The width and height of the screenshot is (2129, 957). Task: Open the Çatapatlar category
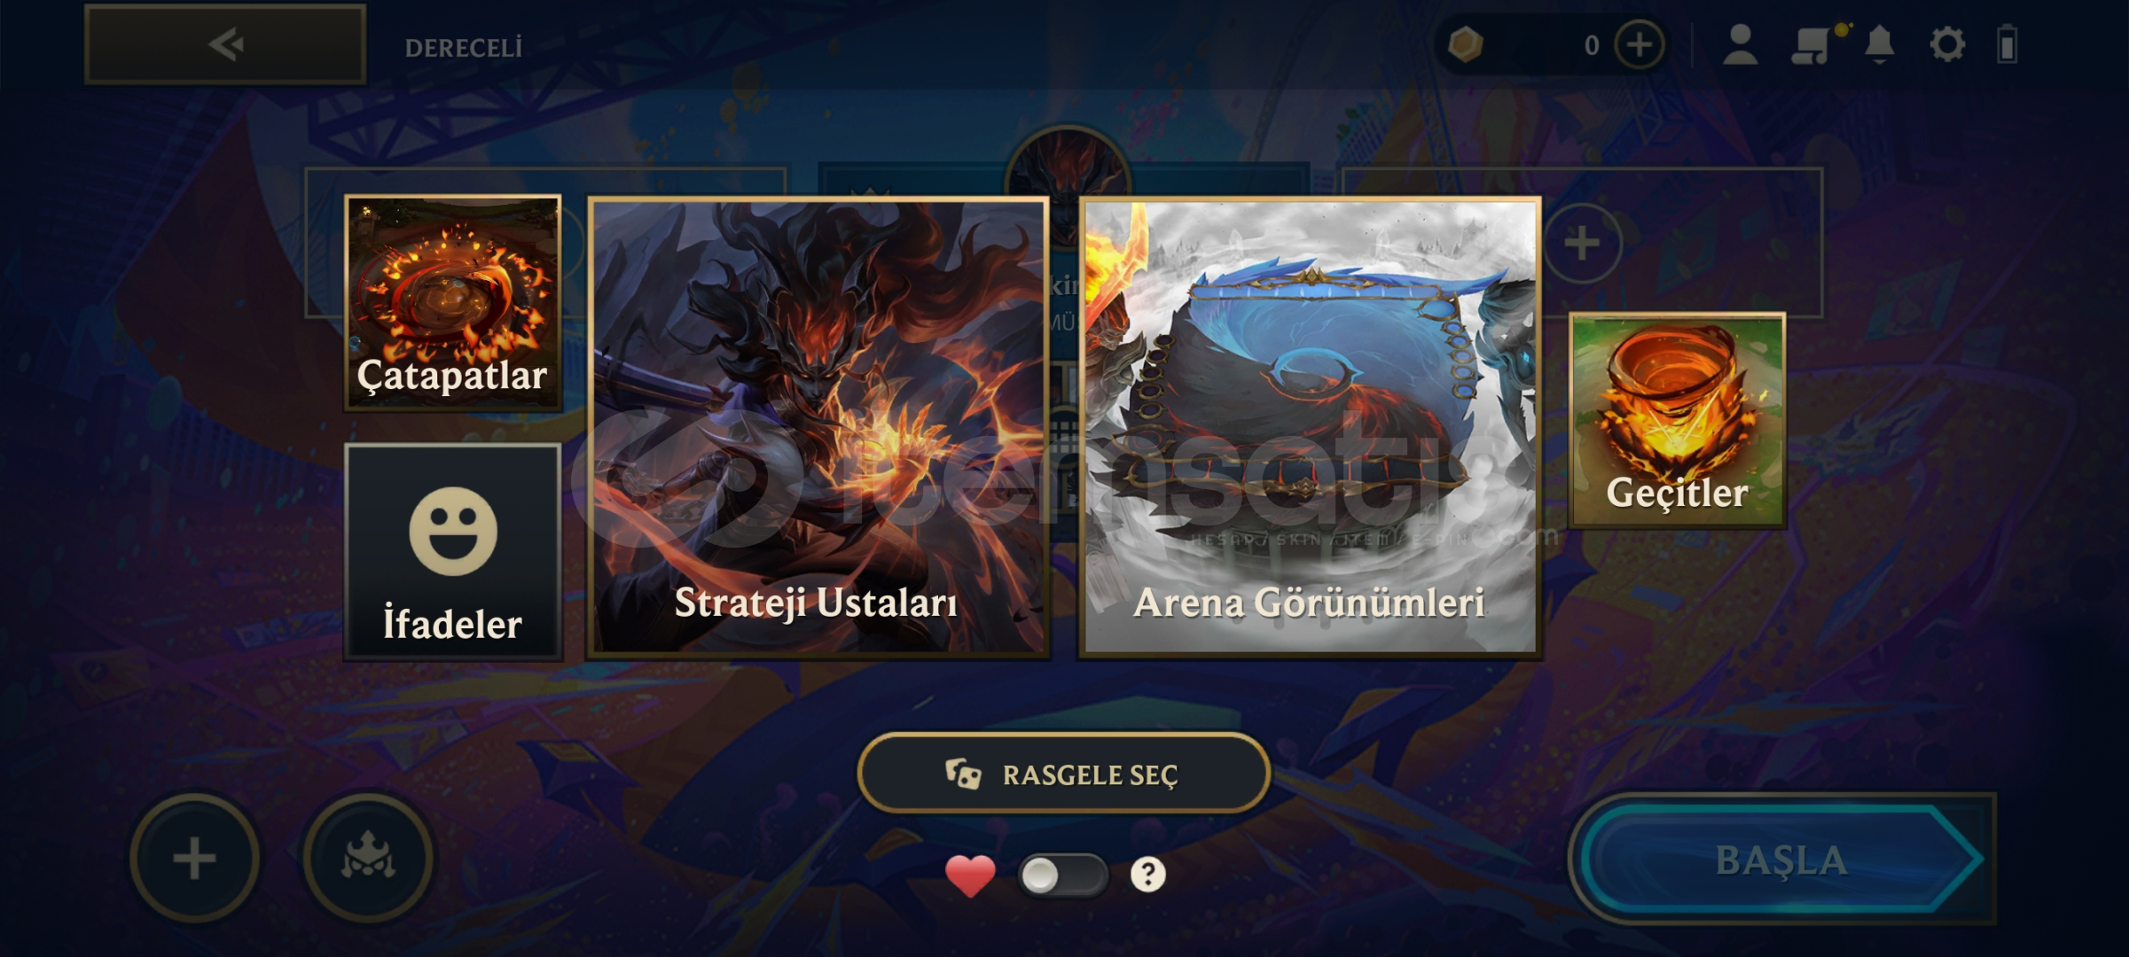click(453, 303)
